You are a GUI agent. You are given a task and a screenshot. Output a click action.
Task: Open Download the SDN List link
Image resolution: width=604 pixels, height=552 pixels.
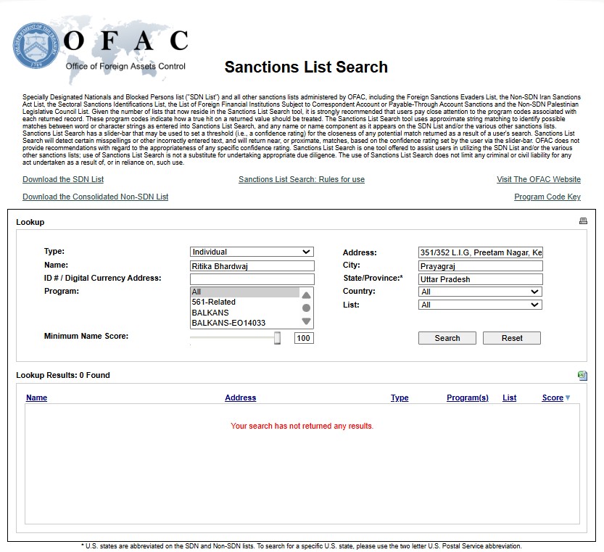coord(63,180)
